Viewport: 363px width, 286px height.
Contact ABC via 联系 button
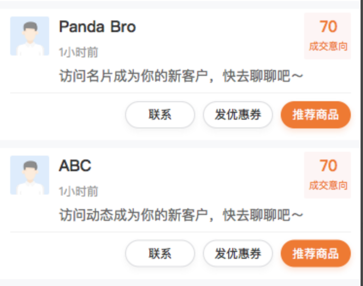160,253
